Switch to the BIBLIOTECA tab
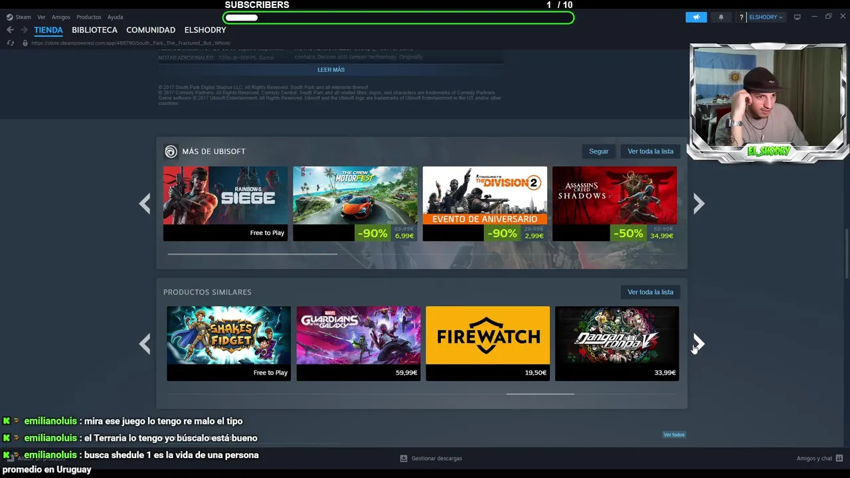The image size is (850, 478). [x=94, y=30]
